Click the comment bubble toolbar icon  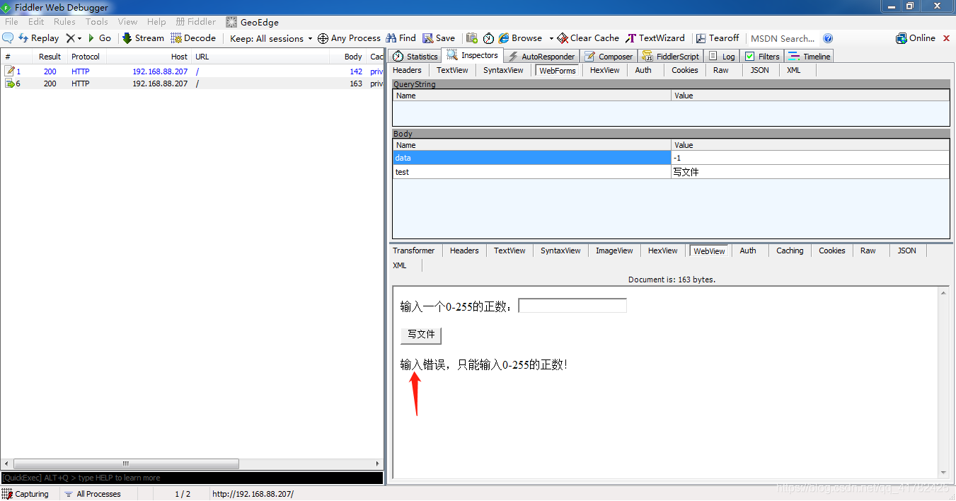8,38
